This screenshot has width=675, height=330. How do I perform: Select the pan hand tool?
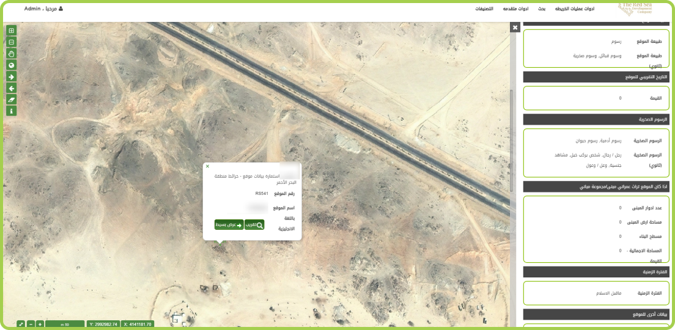click(11, 54)
